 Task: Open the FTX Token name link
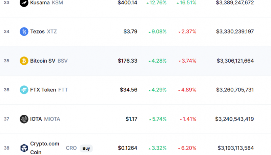tap(43, 90)
